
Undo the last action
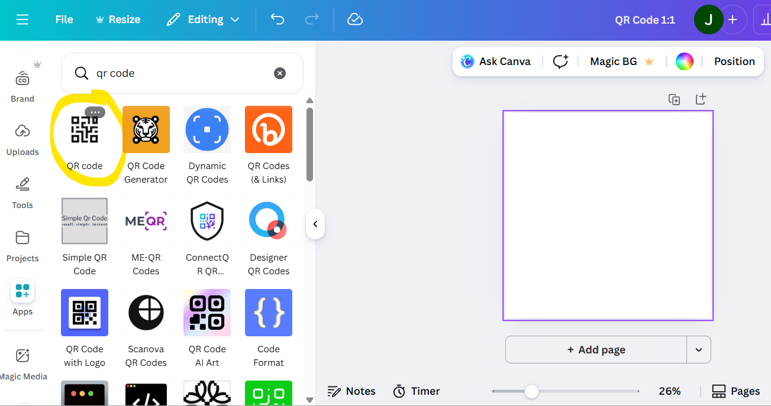click(x=277, y=19)
